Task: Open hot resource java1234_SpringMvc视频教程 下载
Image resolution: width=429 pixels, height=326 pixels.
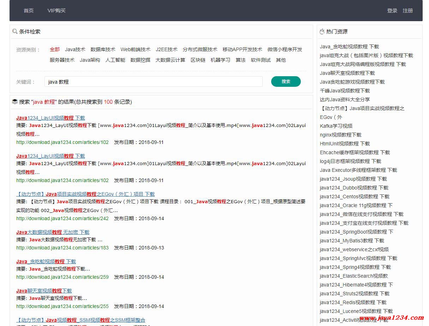Action: (x=358, y=258)
